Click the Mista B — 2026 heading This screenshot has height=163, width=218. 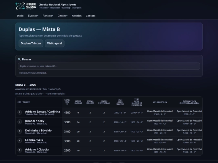pos(25,85)
